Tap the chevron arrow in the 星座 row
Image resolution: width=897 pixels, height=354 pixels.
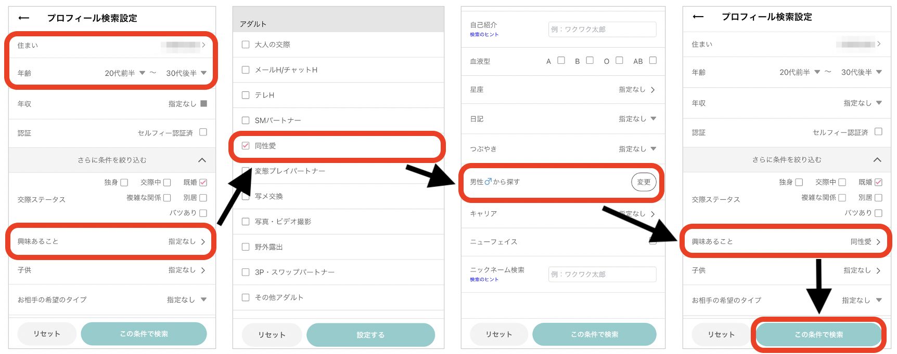click(653, 90)
